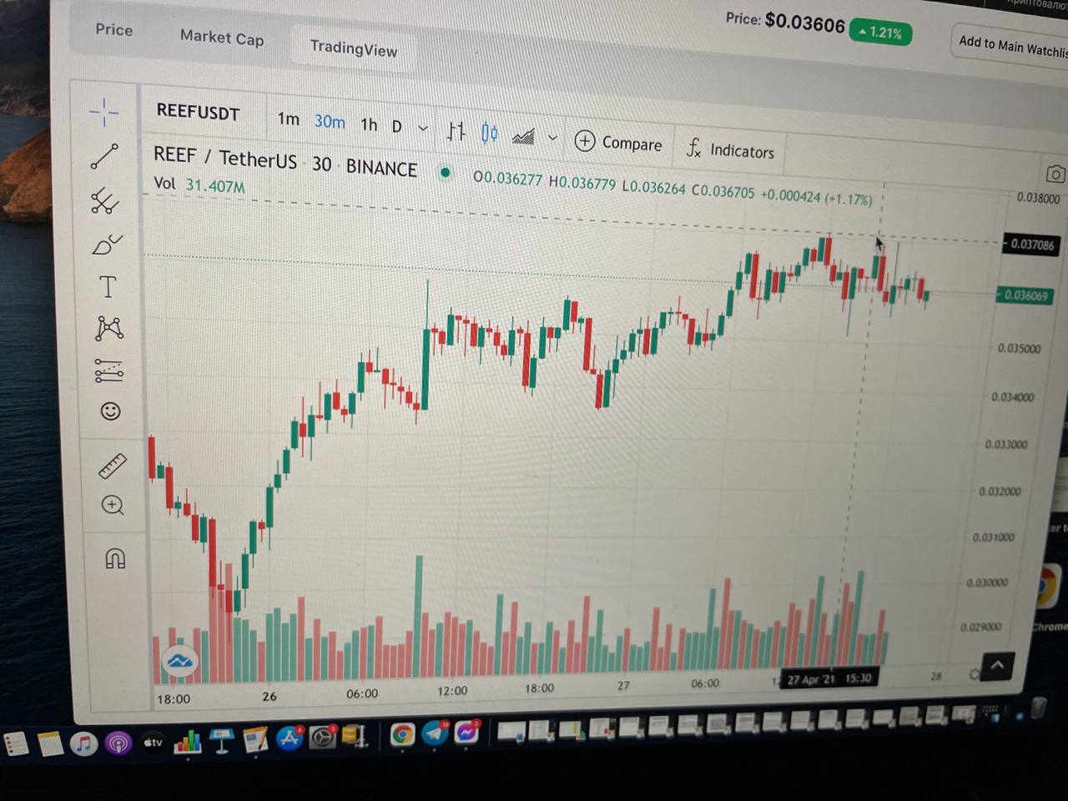Click the Compare button
This screenshot has width=1068, height=801.
[618, 143]
